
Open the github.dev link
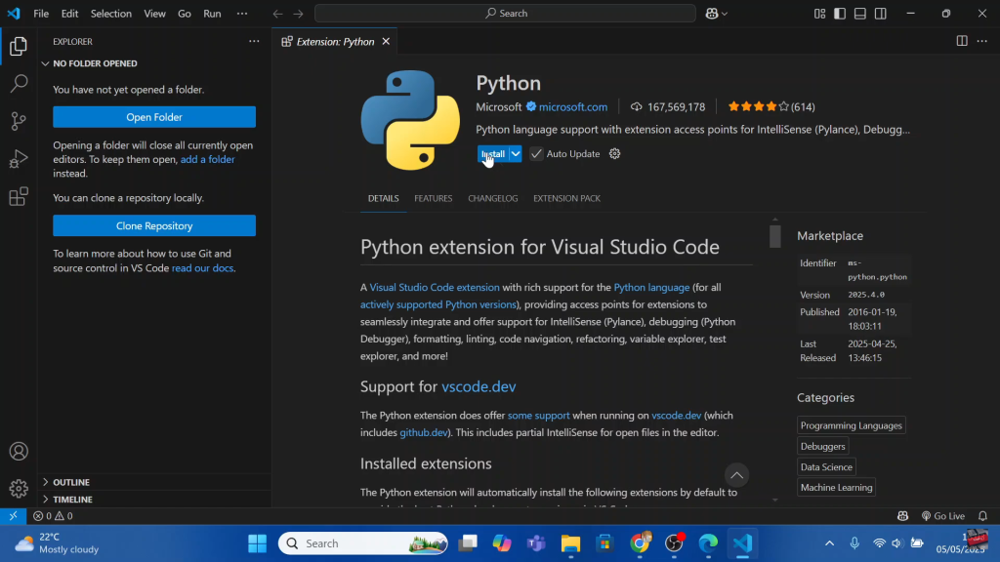click(x=424, y=432)
